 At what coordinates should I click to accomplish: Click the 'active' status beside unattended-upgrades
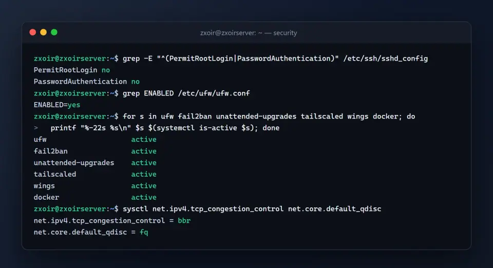(144, 163)
